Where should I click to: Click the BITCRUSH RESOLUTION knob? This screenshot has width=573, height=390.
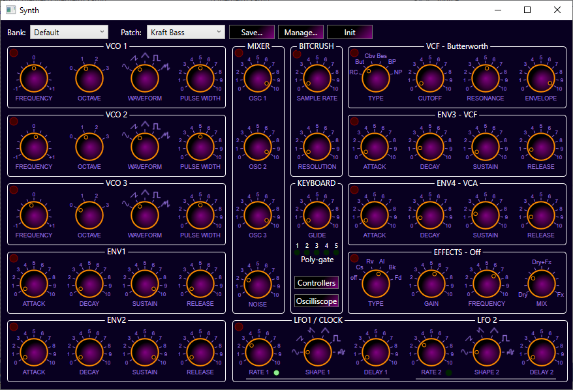(x=317, y=147)
